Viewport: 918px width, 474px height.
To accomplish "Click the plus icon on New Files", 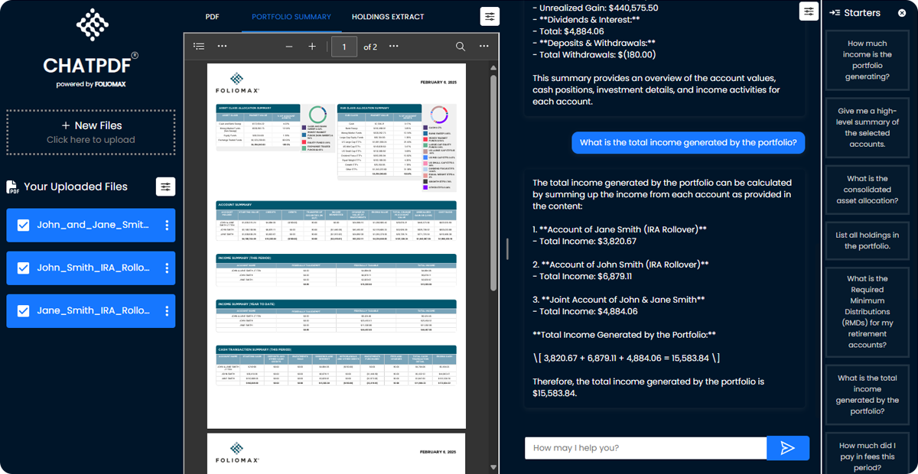I will tap(66, 125).
